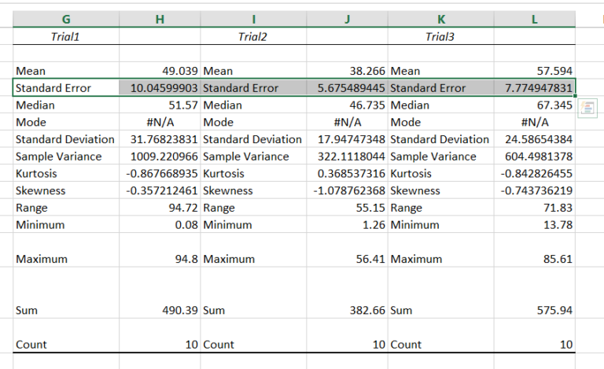
Task: Click the Standard Deviation label in column K
Action: point(441,139)
